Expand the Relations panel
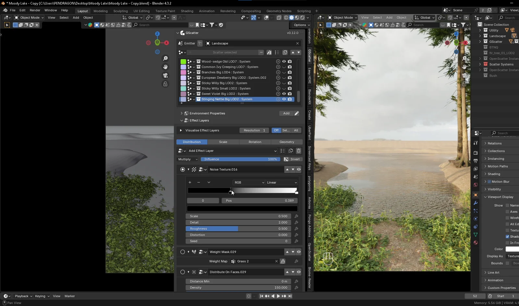 (x=494, y=143)
